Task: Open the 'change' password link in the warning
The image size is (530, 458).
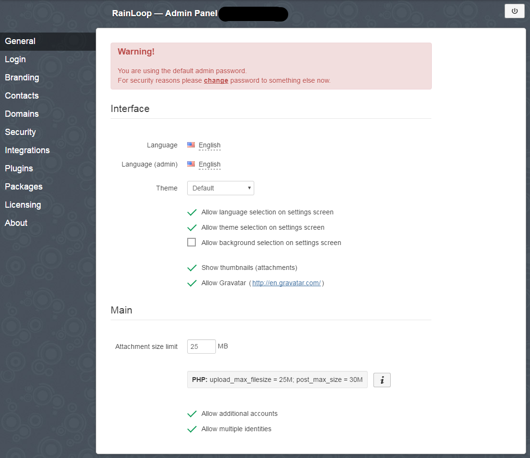Action: 215,80
